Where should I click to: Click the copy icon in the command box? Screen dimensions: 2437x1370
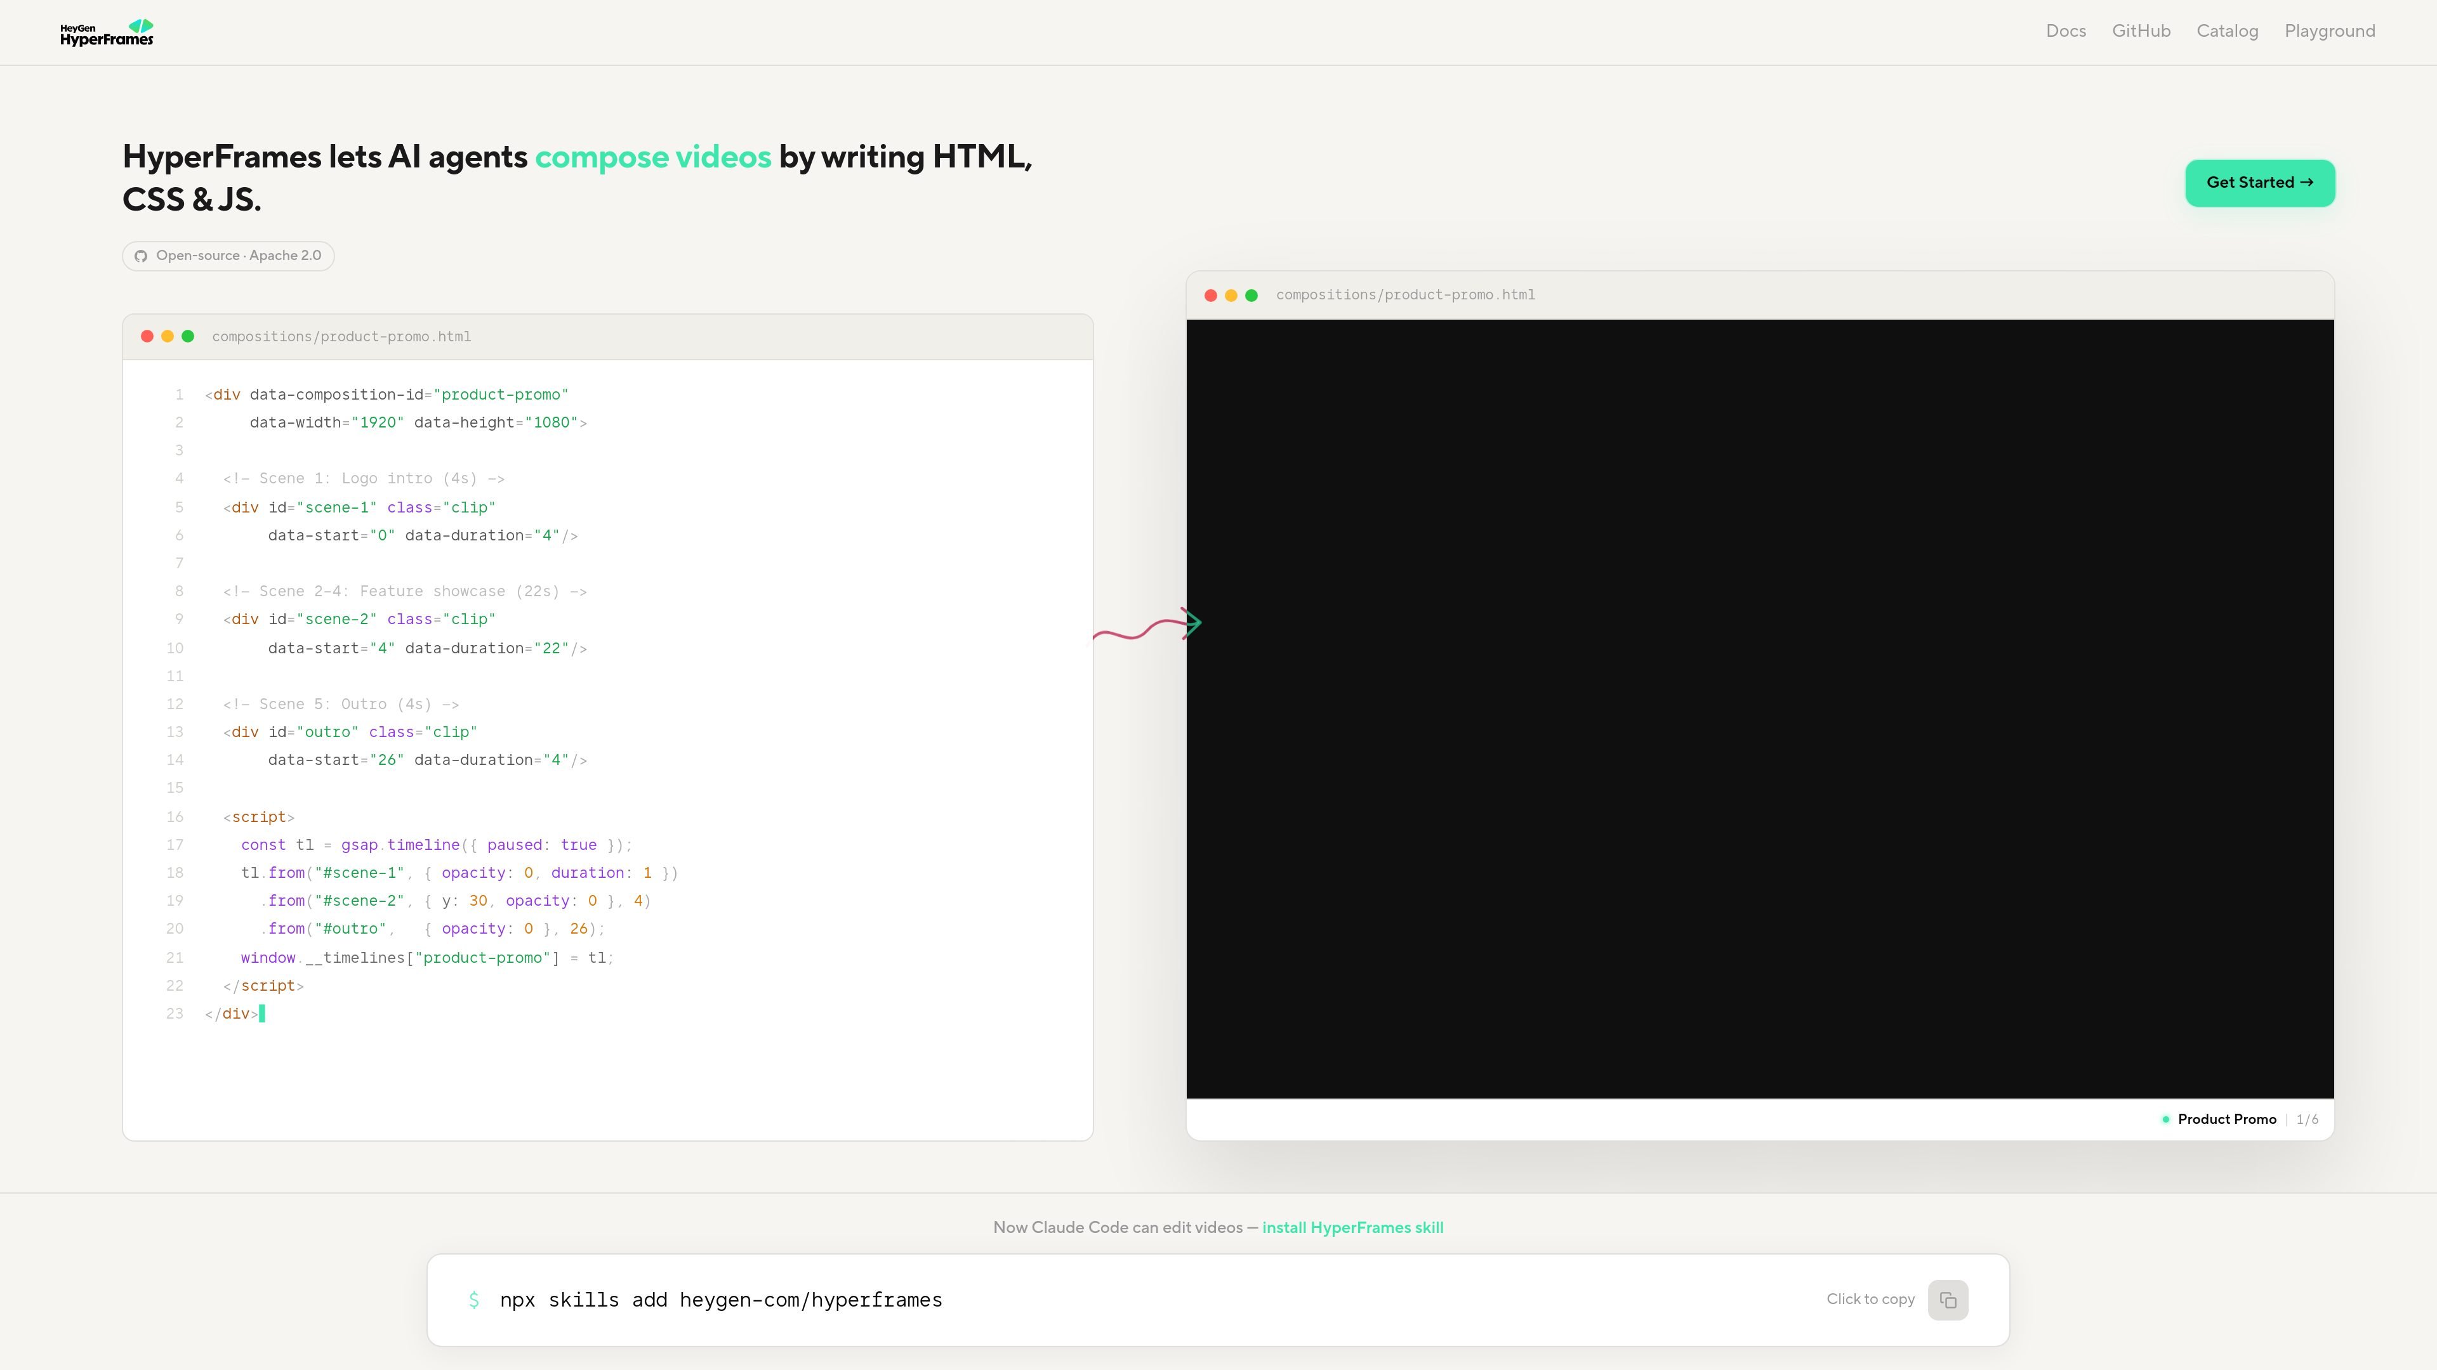[1947, 1300]
